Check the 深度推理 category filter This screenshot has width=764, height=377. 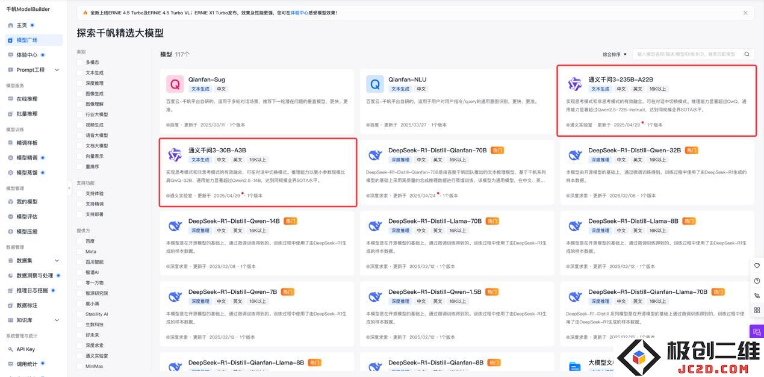pyautogui.click(x=80, y=83)
